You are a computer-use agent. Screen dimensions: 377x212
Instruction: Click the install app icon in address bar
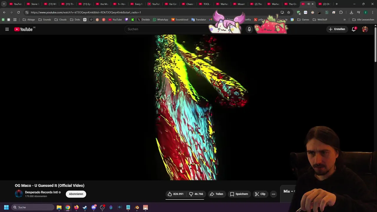click(x=282, y=12)
